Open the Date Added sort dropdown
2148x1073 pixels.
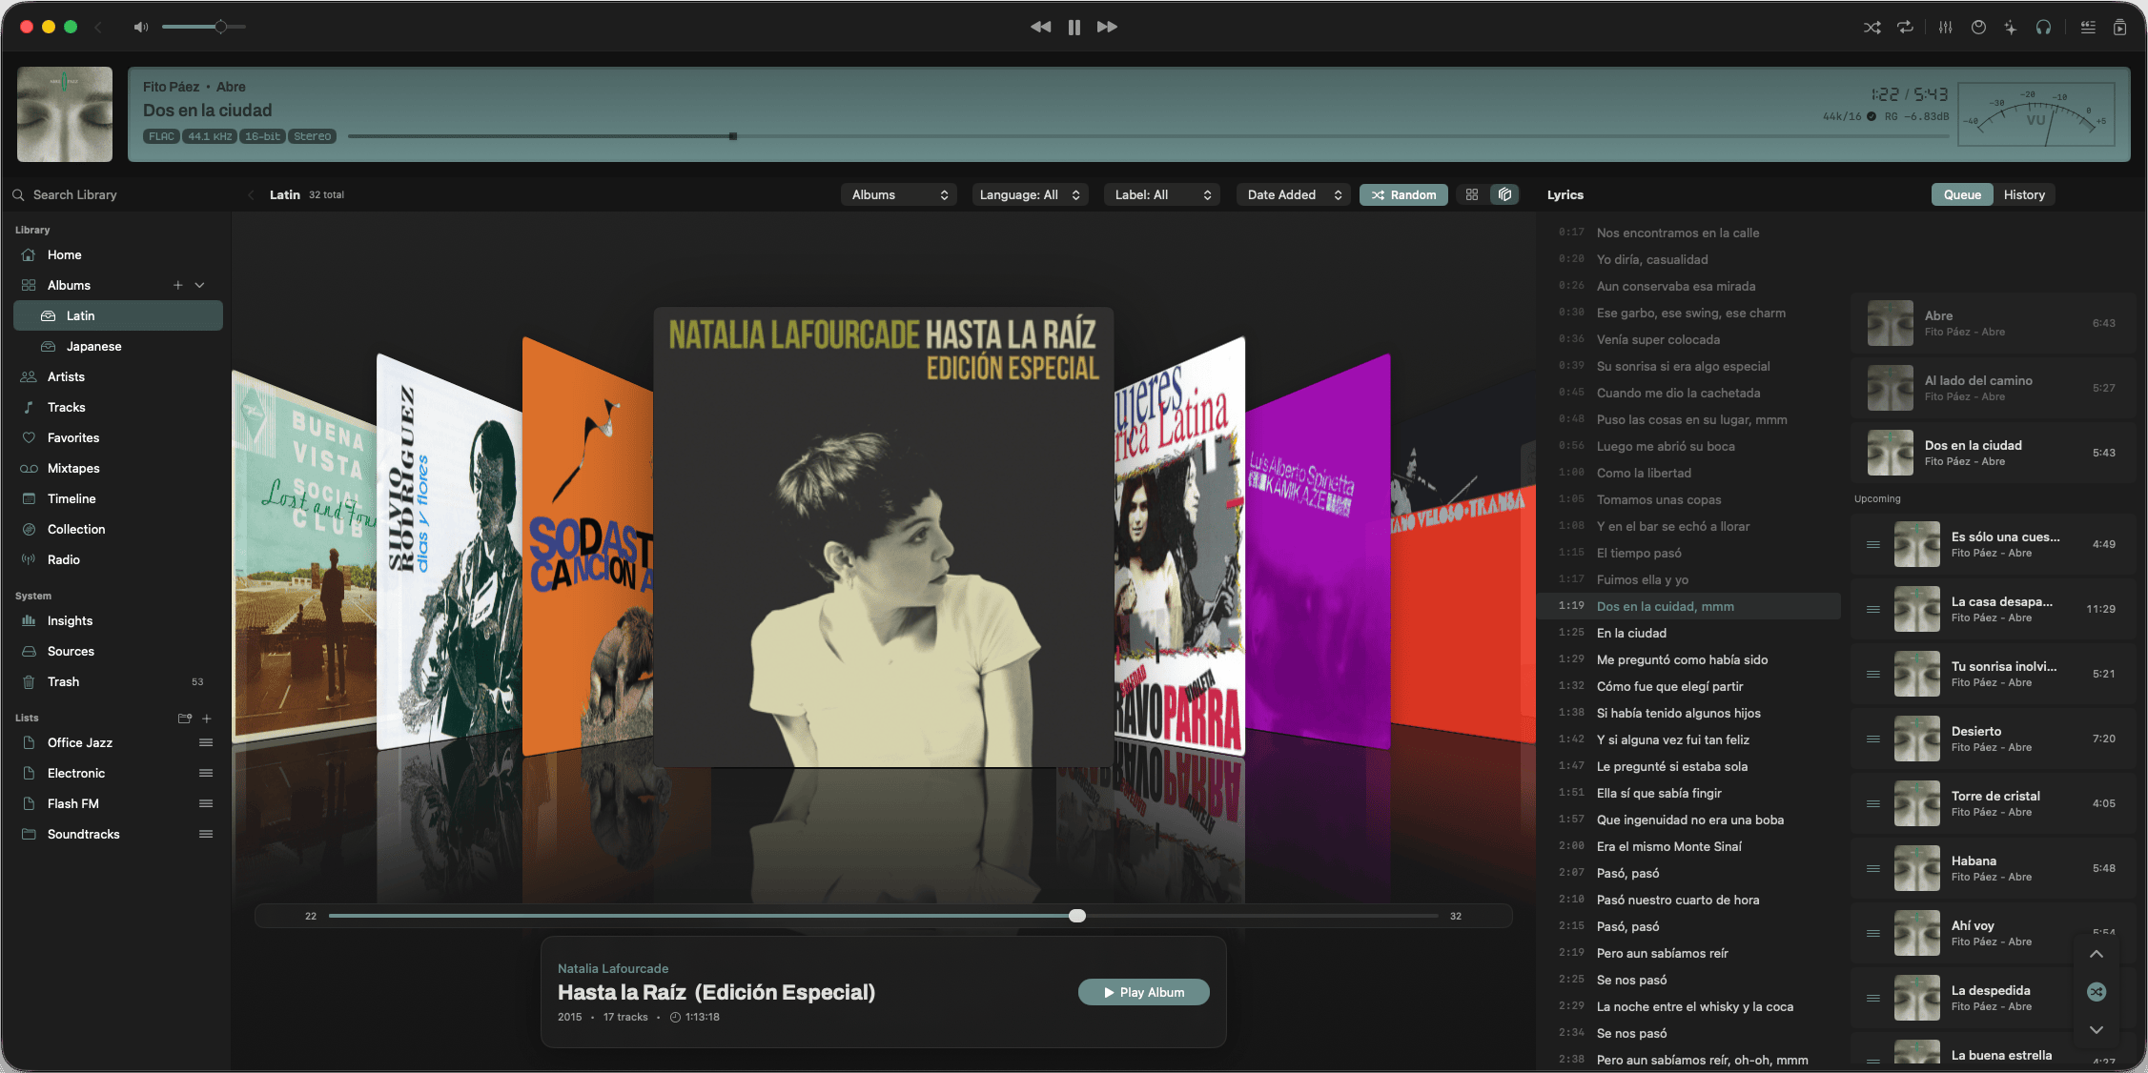pyautogui.click(x=1294, y=195)
